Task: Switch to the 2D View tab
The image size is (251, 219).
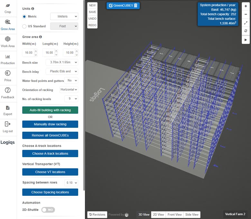Action: coord(158,214)
